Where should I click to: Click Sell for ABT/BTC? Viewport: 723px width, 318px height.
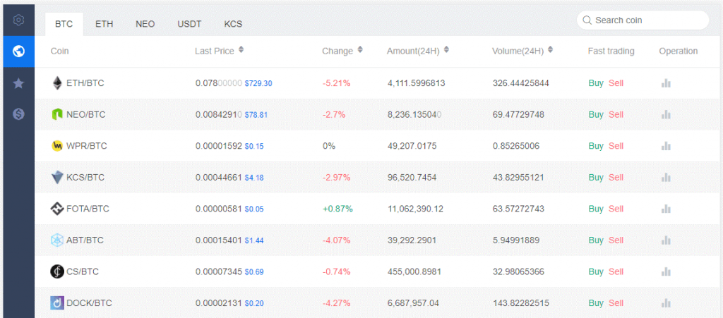[616, 240]
